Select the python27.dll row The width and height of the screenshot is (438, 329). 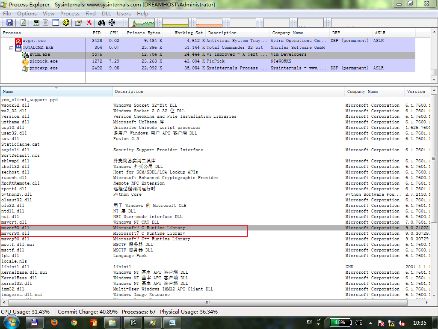pyautogui.click(x=215, y=194)
